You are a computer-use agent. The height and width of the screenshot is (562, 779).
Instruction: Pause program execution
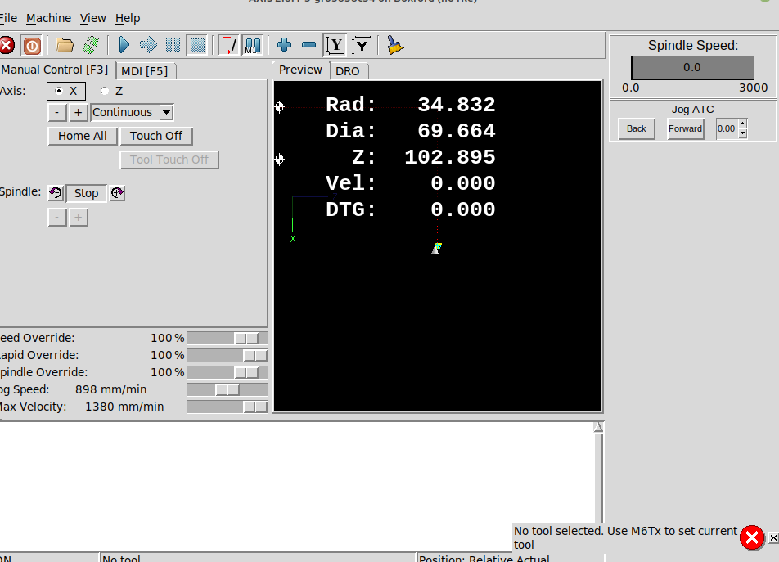tap(173, 45)
